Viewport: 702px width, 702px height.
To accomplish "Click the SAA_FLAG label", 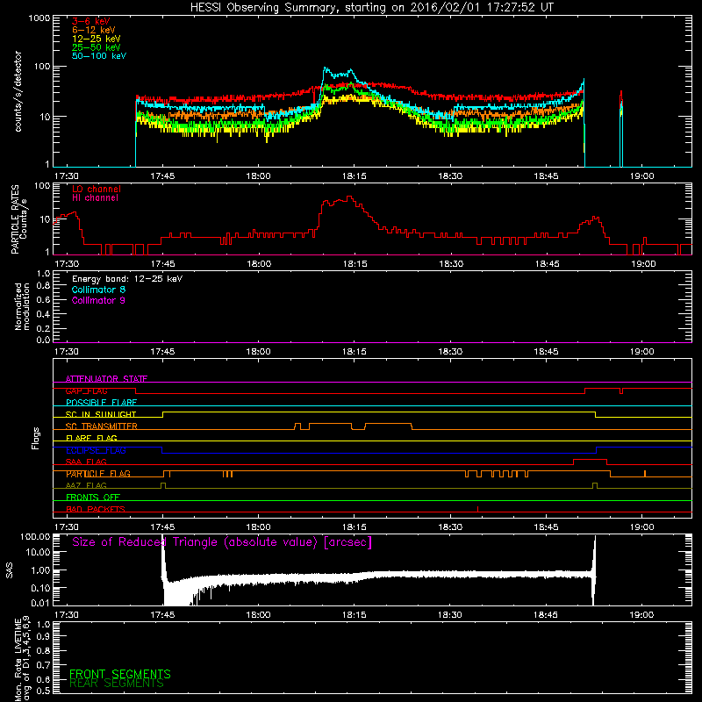I will click(86, 462).
